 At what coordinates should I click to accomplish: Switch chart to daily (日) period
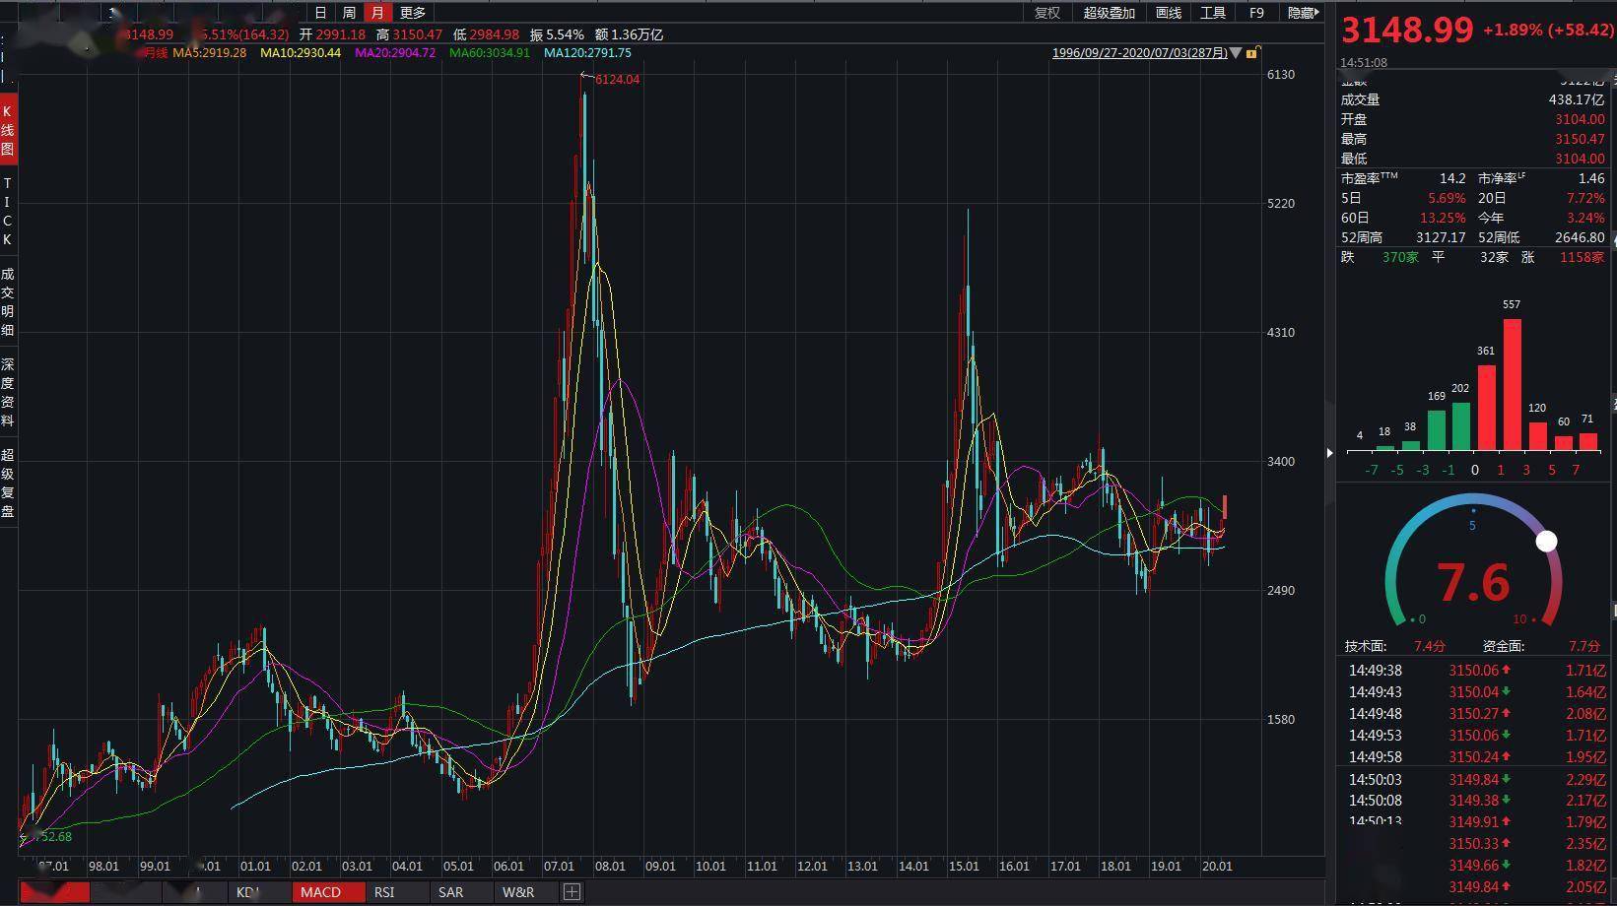coord(320,13)
